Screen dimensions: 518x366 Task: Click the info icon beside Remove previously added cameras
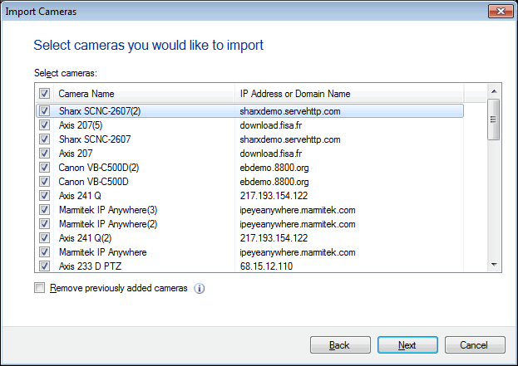[x=200, y=289]
